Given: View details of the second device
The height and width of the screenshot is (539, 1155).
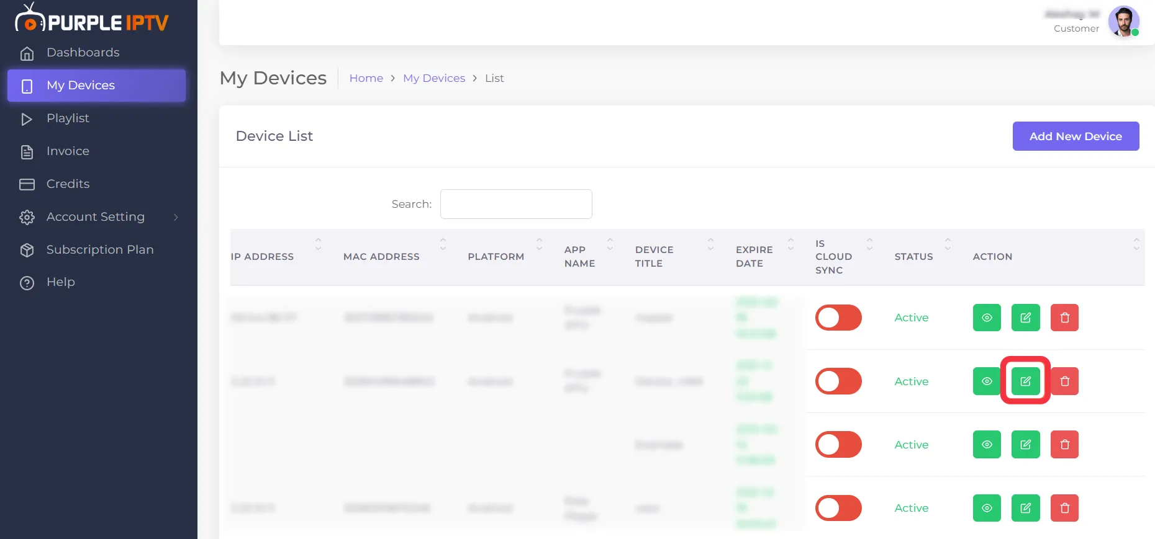Looking at the screenshot, I should [x=987, y=381].
